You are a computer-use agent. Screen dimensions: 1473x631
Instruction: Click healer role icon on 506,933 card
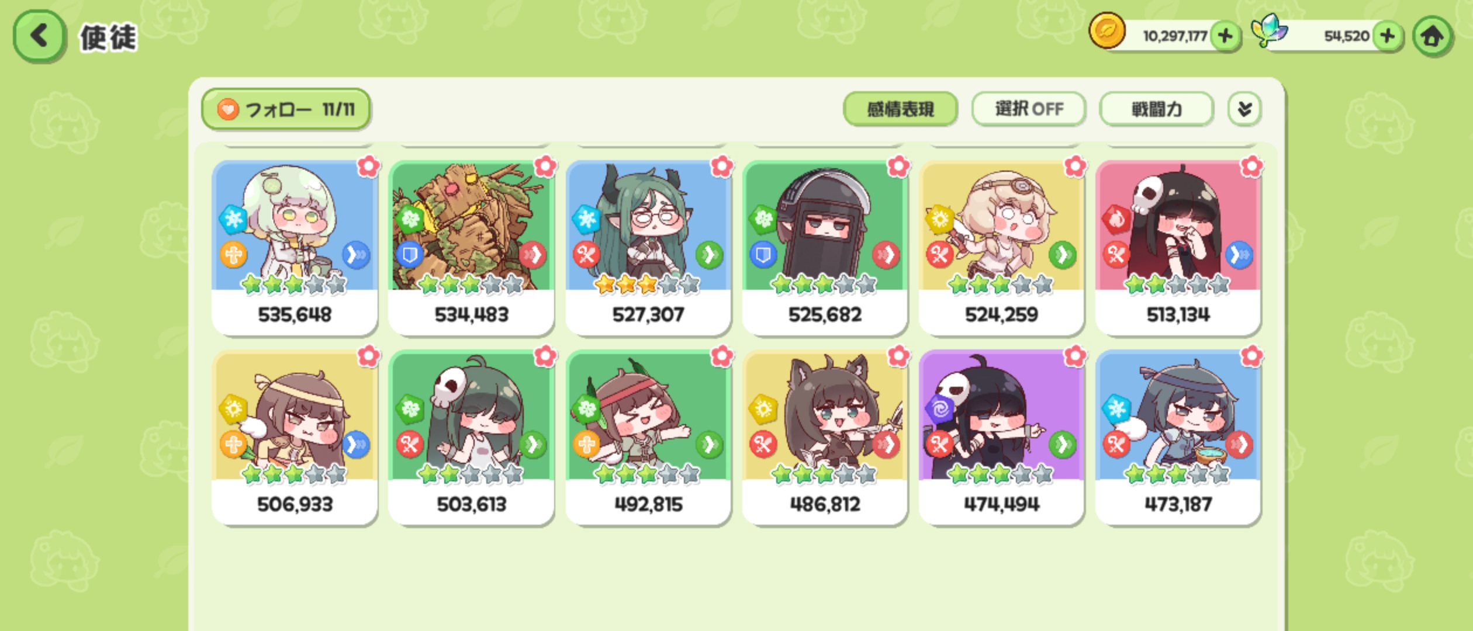tap(233, 445)
